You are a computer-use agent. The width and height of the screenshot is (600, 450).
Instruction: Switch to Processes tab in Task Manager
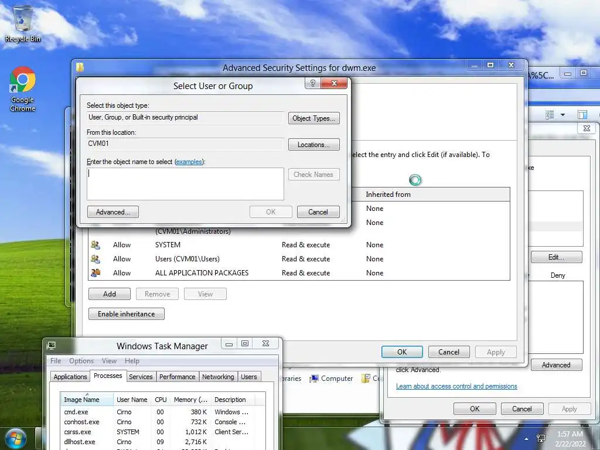coord(108,376)
